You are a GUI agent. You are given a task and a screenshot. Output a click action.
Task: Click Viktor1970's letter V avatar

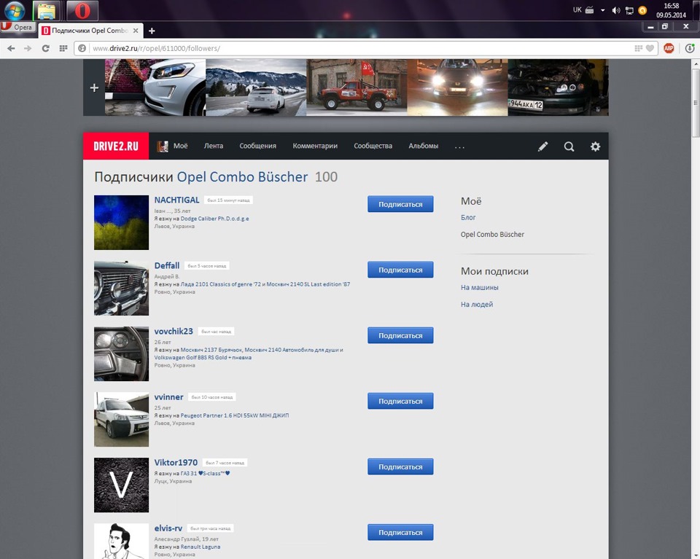(x=122, y=485)
